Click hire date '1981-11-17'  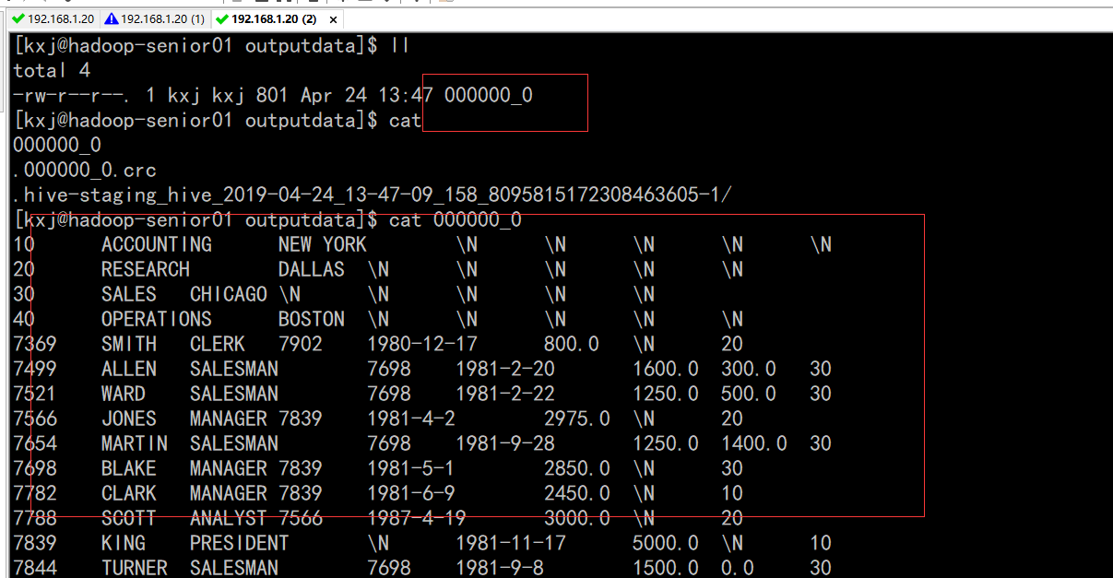(x=511, y=543)
